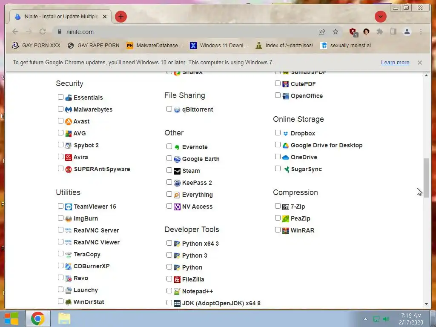
Task: Reload the page
Action: (x=43, y=32)
